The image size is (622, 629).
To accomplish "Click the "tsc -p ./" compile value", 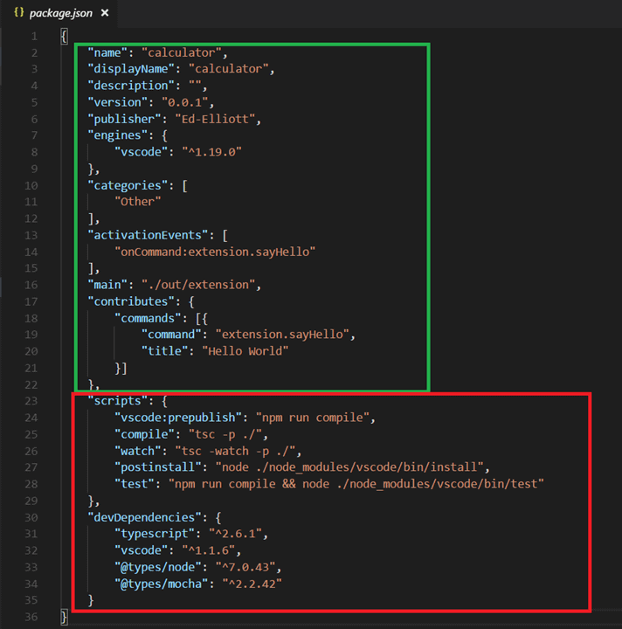I will click(x=225, y=434).
